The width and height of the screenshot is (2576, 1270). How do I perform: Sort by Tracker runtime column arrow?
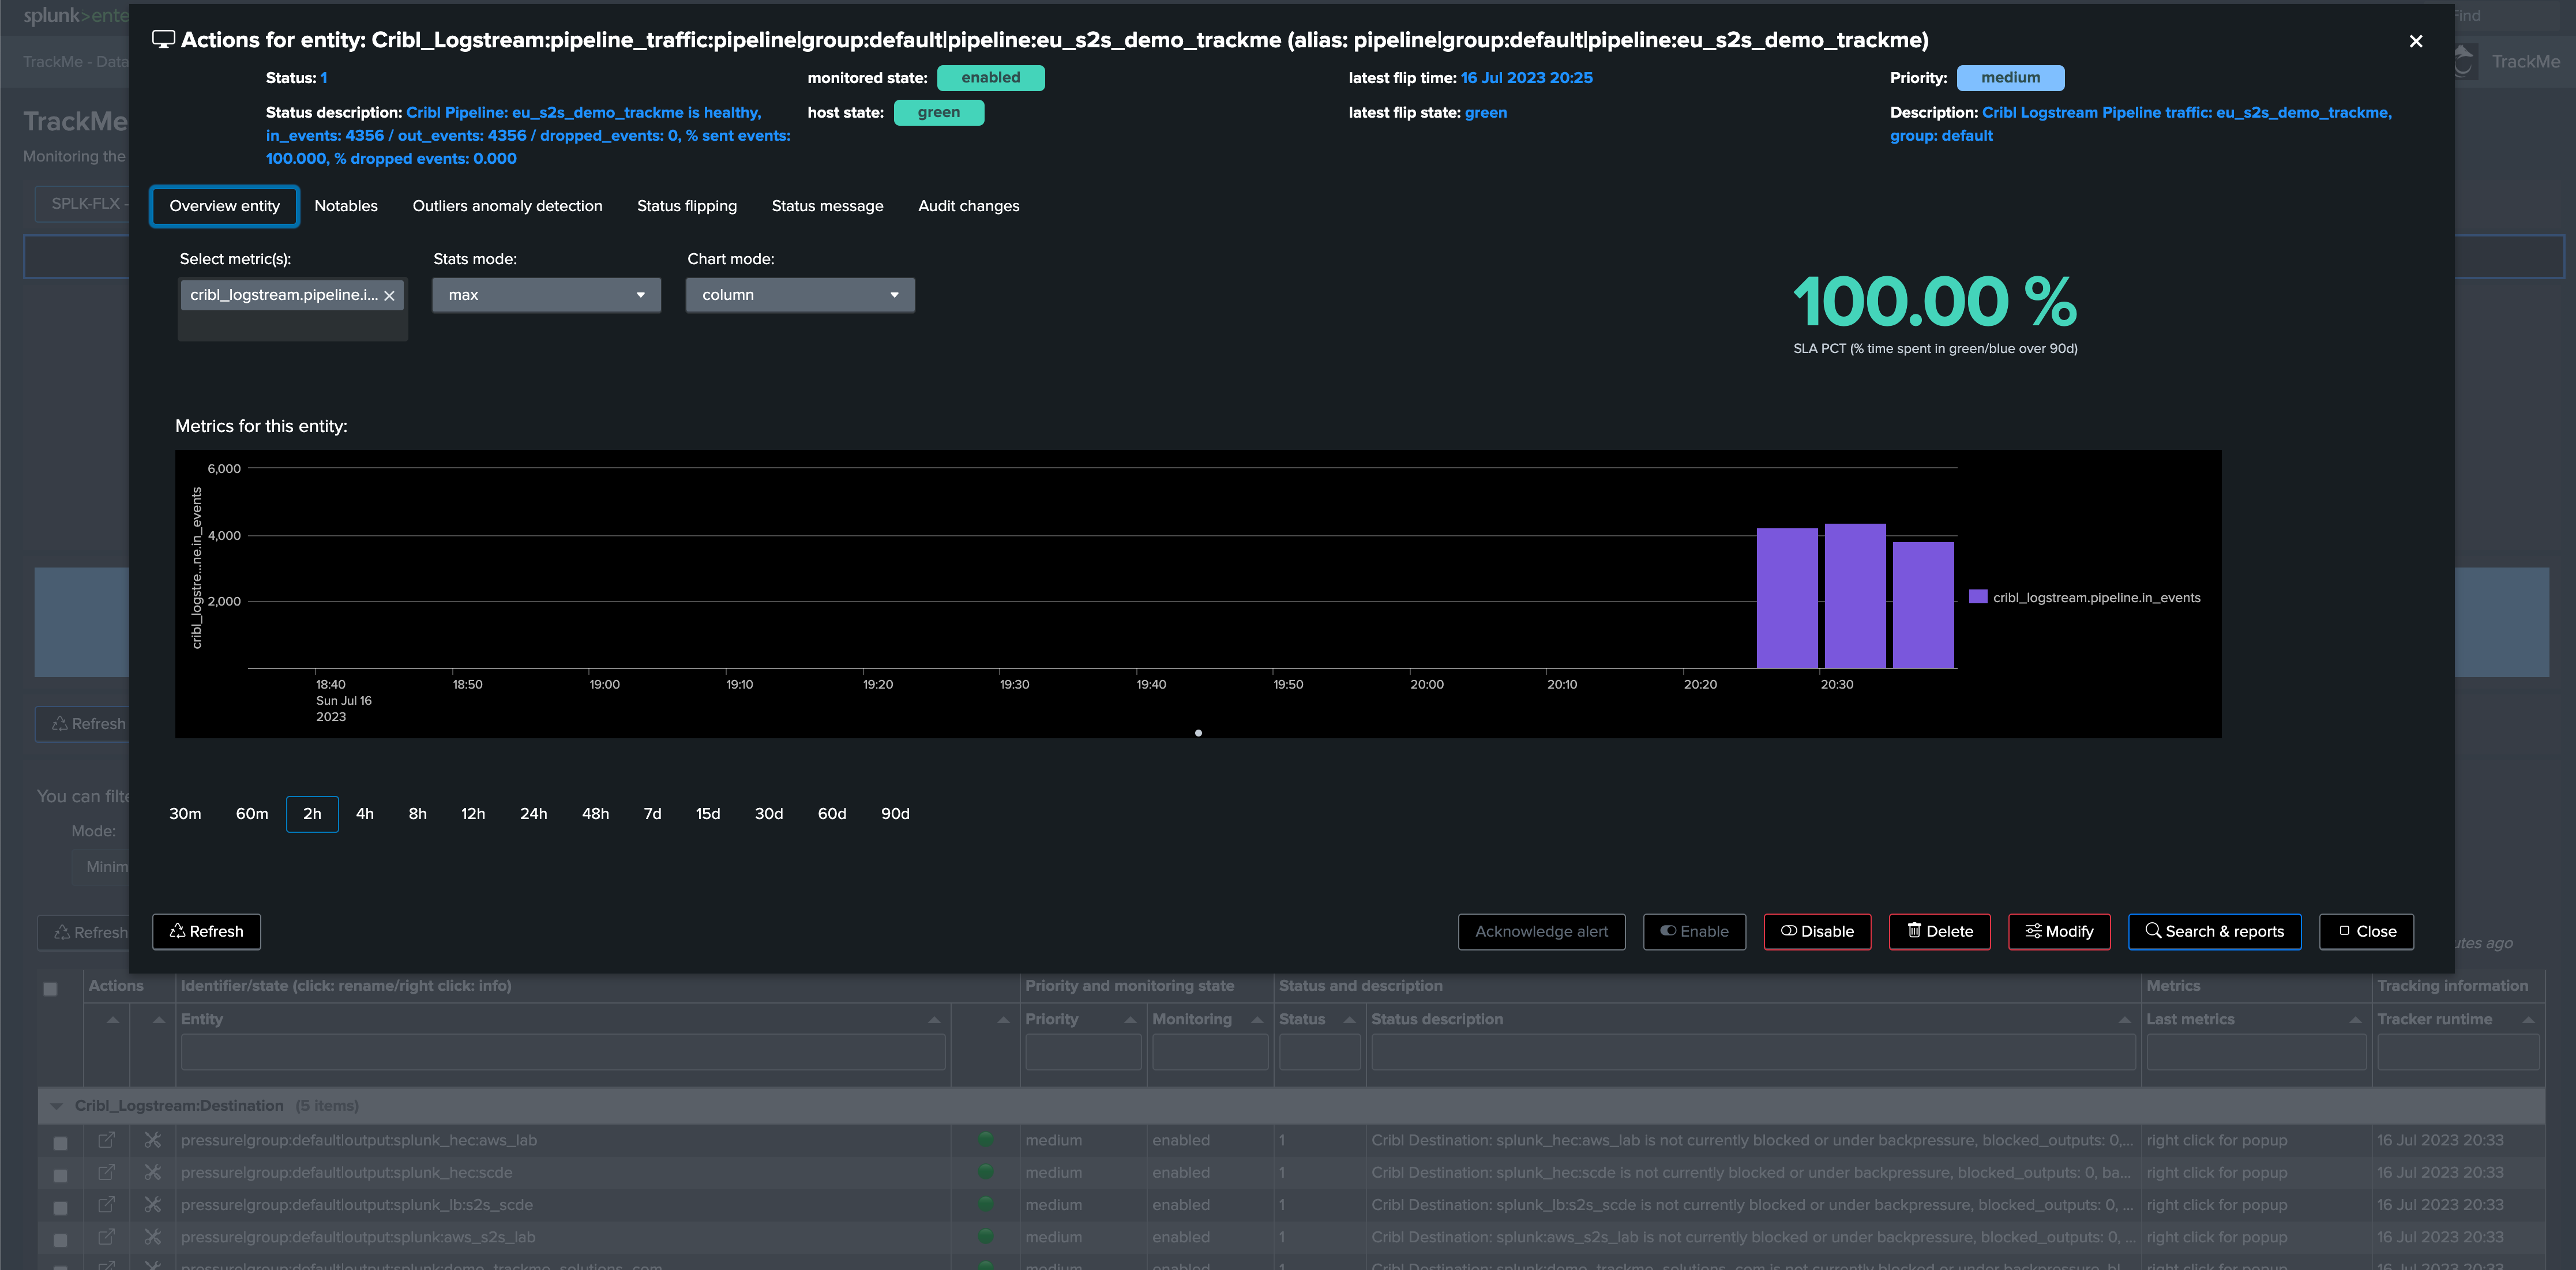[x=2528, y=1020]
